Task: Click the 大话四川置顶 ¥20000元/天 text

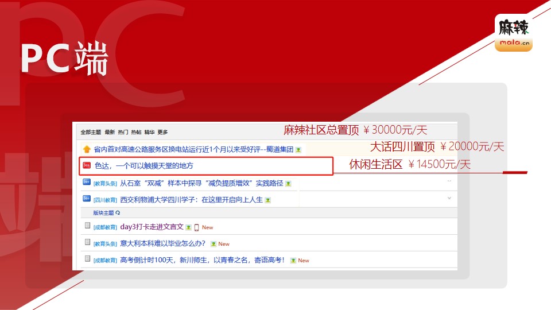Action: coord(437,146)
